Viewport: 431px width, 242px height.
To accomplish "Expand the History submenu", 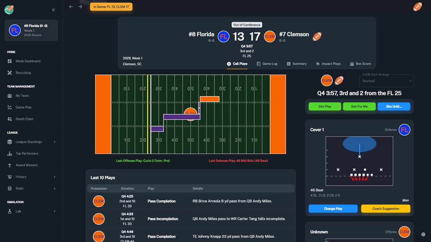I will tap(54, 176).
